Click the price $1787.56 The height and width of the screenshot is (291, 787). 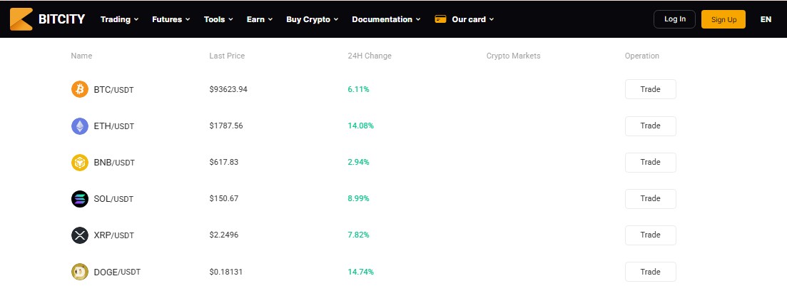click(x=226, y=126)
